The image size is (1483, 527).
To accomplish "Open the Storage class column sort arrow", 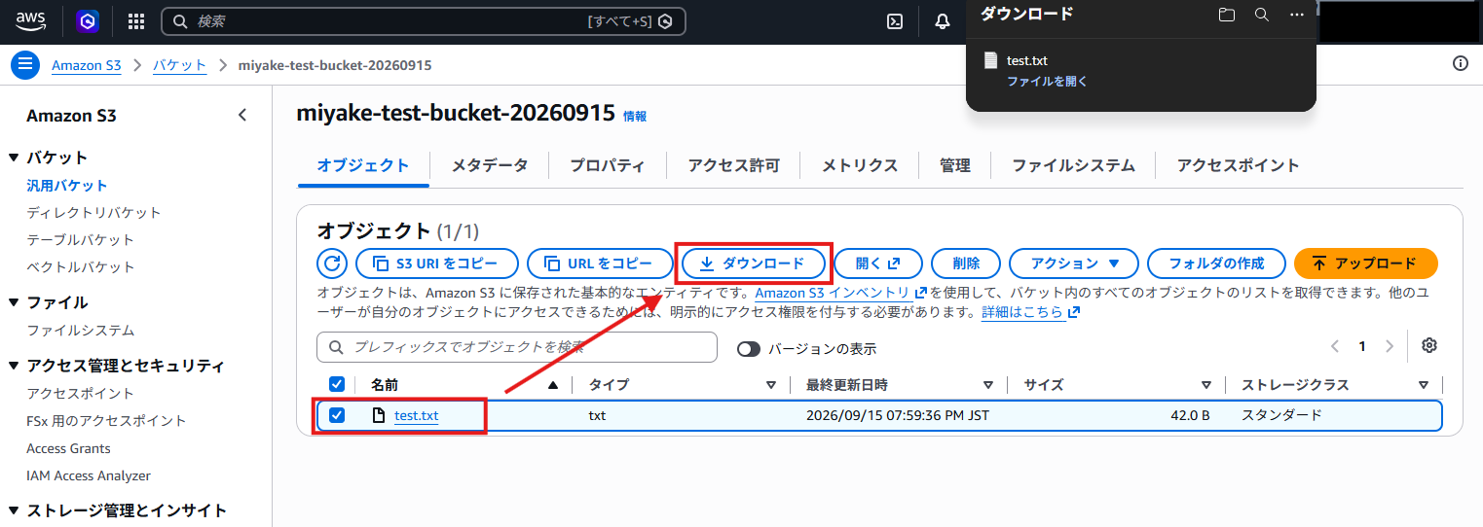I will [x=1424, y=385].
